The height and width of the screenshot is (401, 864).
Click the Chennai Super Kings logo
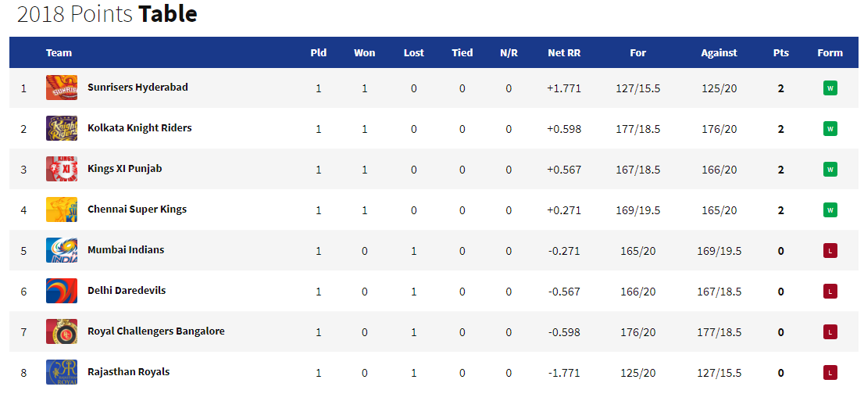(x=62, y=209)
